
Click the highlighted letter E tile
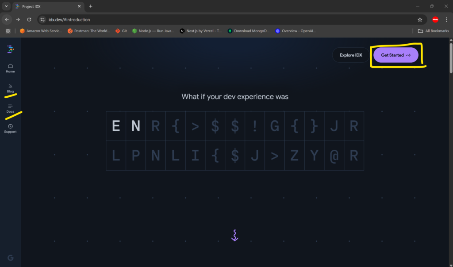click(116, 126)
